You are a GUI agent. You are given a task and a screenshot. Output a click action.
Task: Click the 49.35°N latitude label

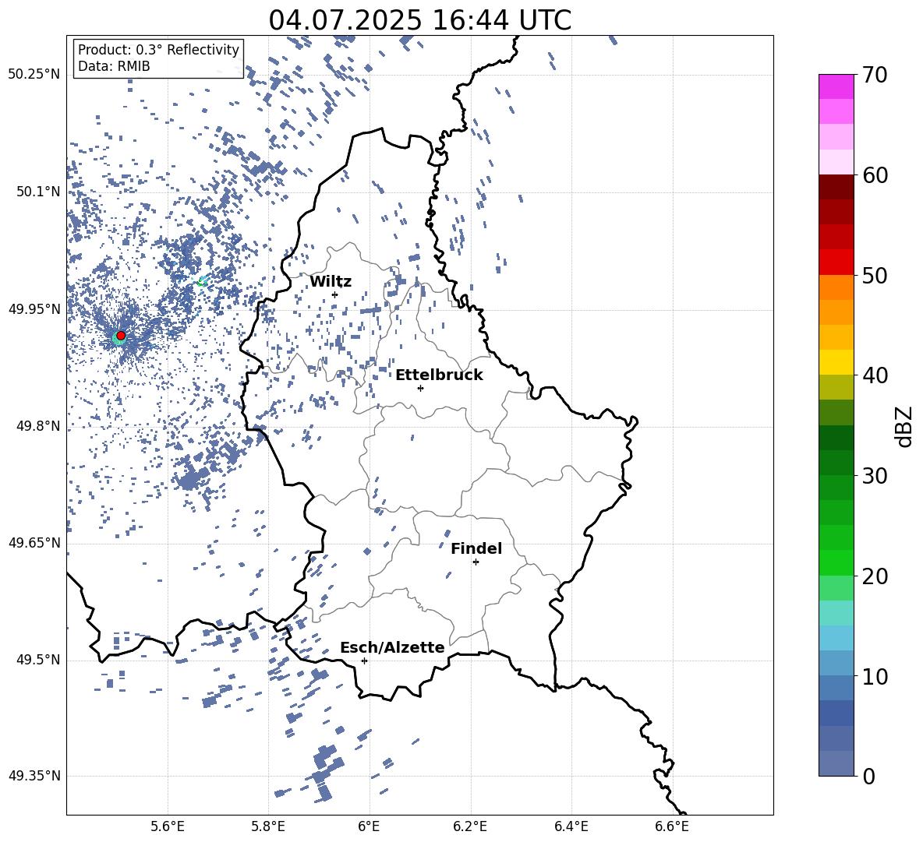point(34,776)
